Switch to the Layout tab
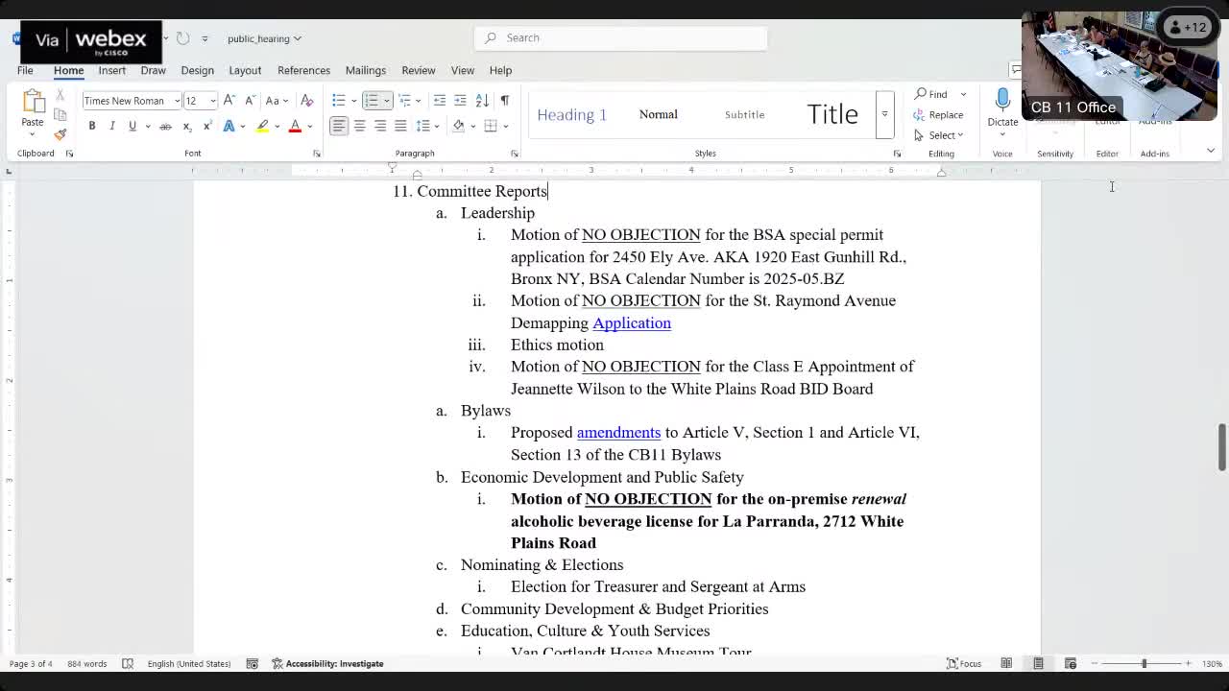Viewport: 1229px width, 691px height. coord(245,70)
